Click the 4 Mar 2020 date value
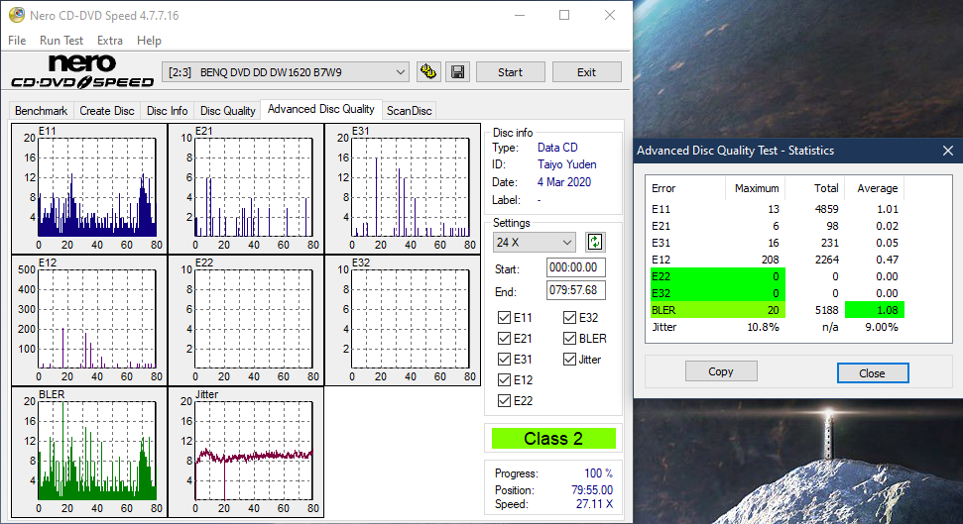Viewport: 963px width, 524px height. 563,182
